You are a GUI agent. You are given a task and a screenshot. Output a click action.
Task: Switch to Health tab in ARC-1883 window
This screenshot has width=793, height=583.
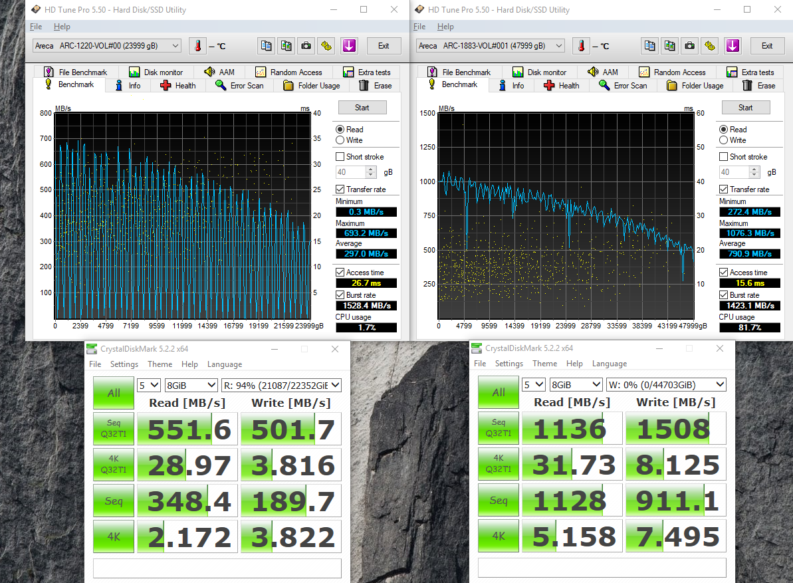coord(561,86)
